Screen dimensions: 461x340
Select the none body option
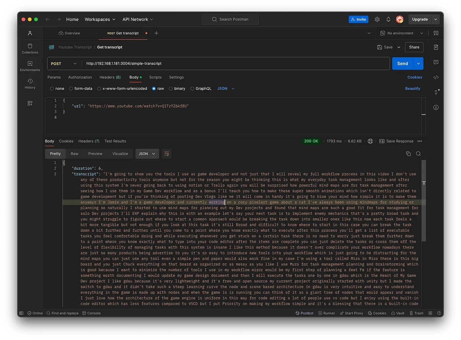pos(52,89)
